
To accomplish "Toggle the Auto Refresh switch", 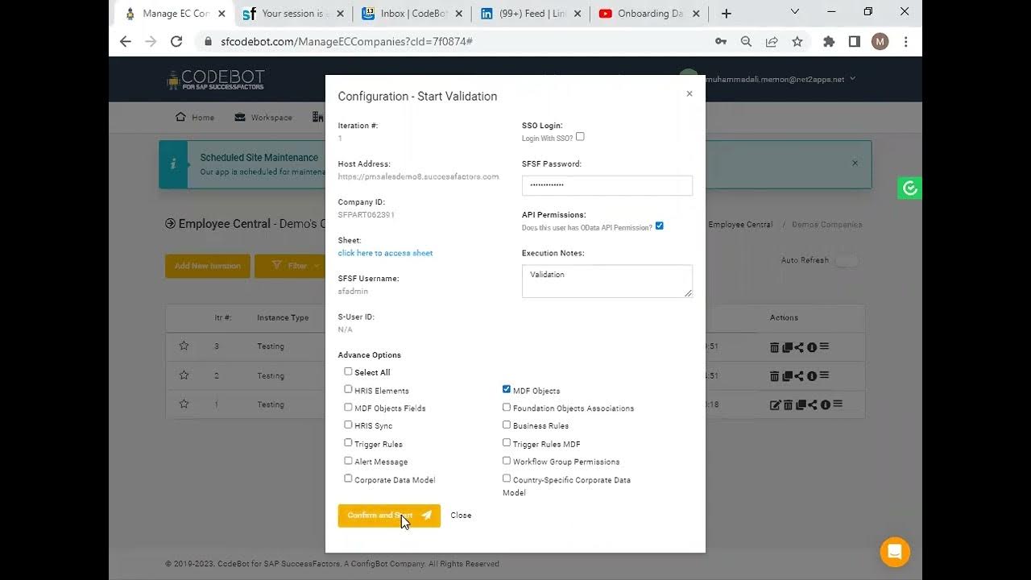I will (847, 260).
